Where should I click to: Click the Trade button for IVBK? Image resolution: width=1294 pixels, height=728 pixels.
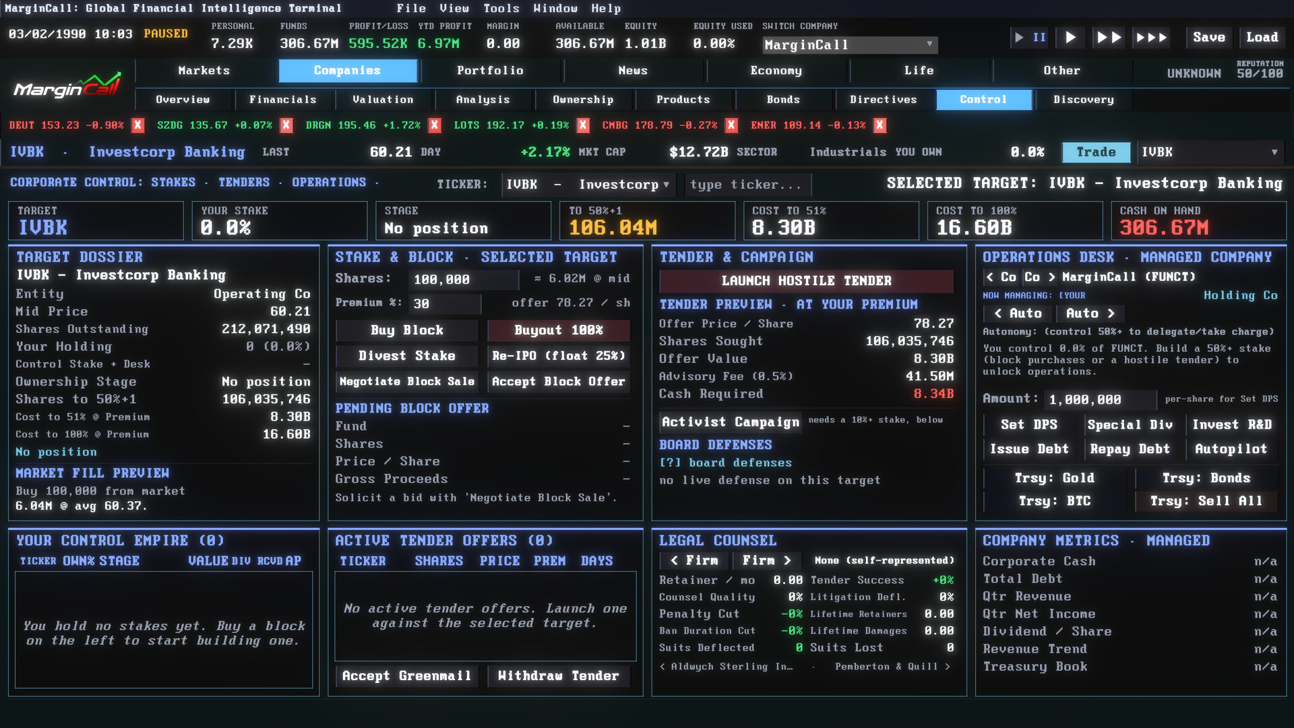click(x=1096, y=152)
